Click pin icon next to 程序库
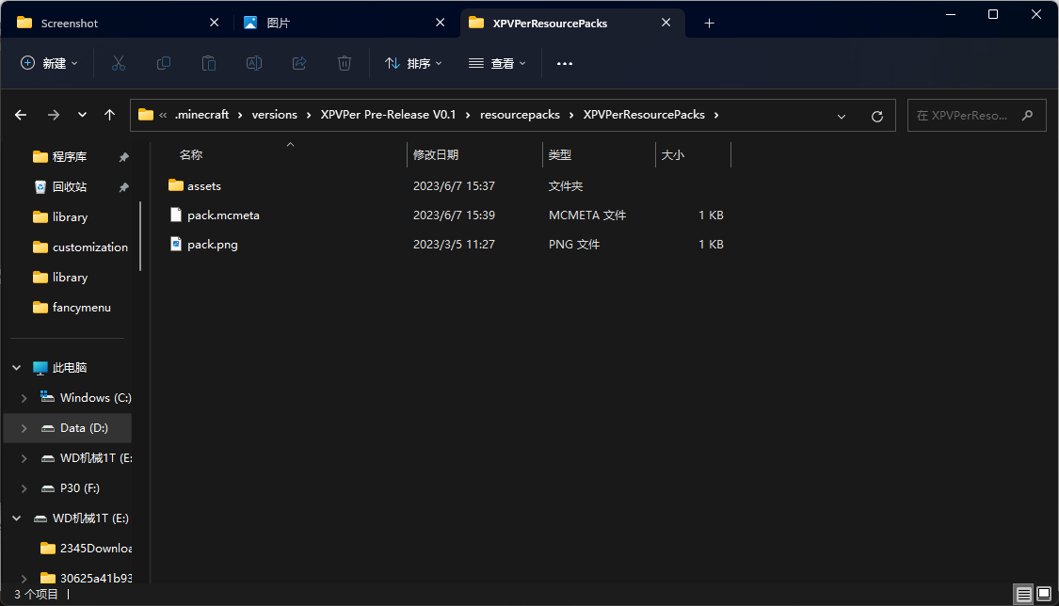 coord(123,157)
